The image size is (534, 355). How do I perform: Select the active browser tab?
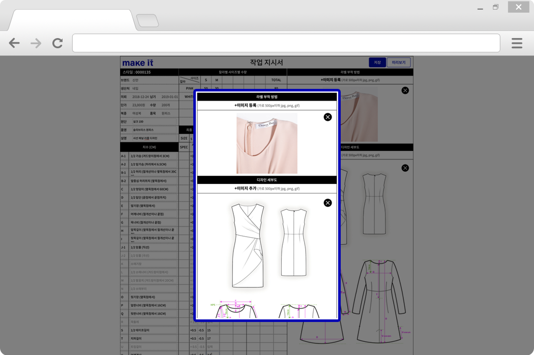[x=72, y=20]
